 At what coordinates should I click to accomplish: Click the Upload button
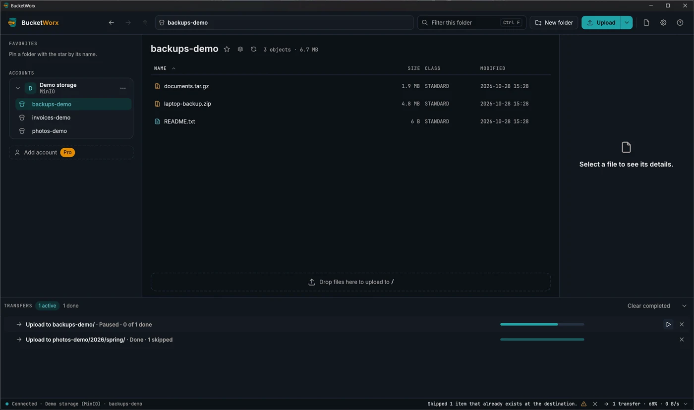[601, 23]
